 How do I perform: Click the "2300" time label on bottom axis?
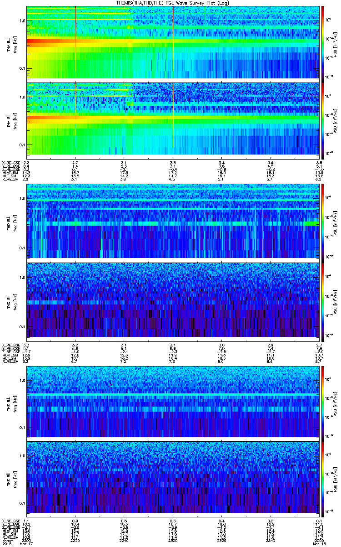click(x=172, y=541)
